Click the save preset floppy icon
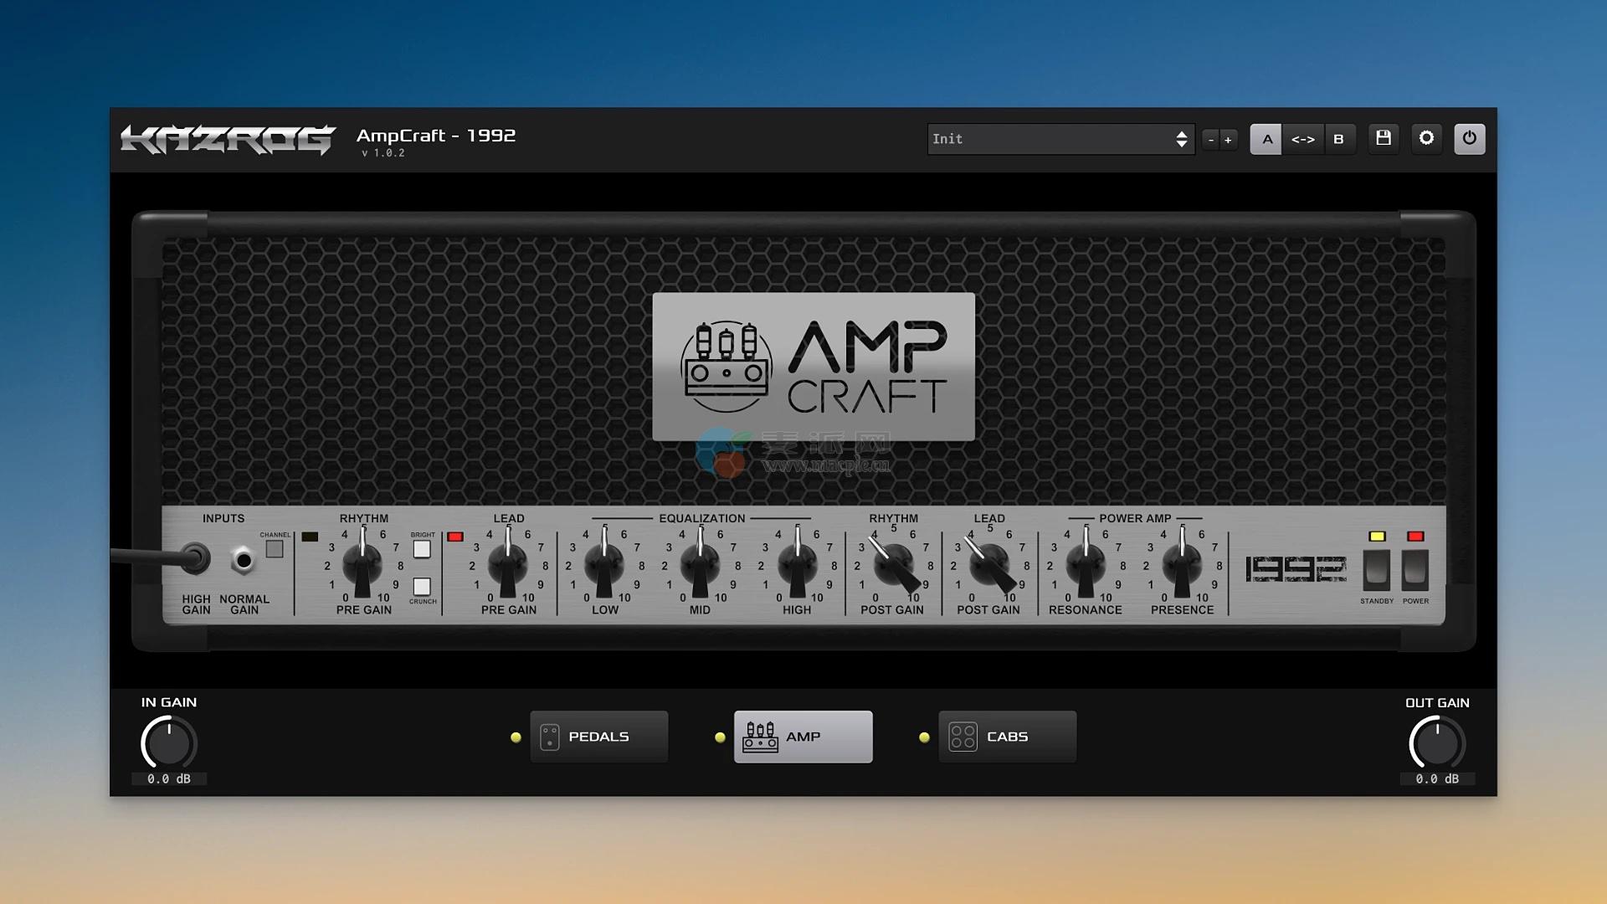Viewport: 1607px width, 904px height. pyautogui.click(x=1383, y=138)
